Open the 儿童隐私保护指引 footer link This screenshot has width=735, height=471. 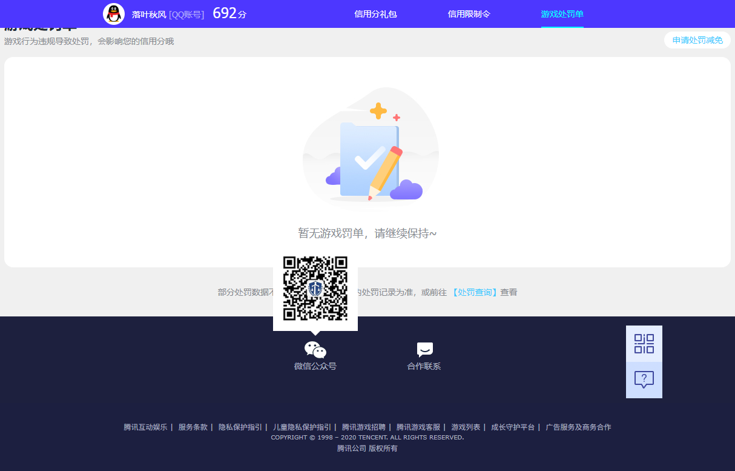point(302,427)
